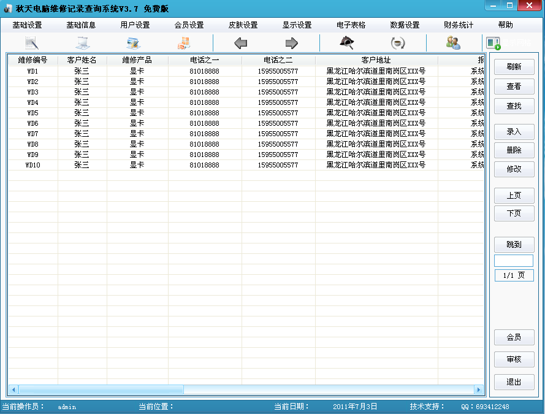Click the presentation board toolbar icon
This screenshot has width=545, height=414.
click(83, 43)
